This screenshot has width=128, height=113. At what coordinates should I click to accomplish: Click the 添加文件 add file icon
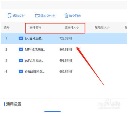click(x=10, y=16)
